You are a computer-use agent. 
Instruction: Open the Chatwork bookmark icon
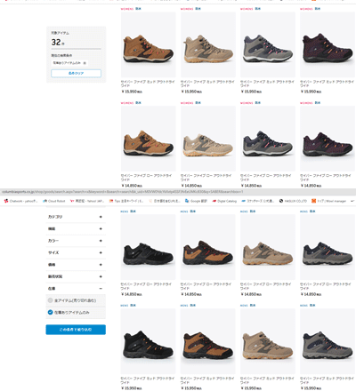(x=6, y=201)
